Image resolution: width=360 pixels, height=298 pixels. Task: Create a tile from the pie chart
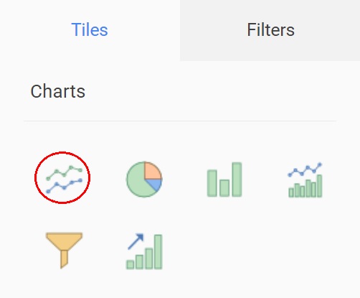144,180
